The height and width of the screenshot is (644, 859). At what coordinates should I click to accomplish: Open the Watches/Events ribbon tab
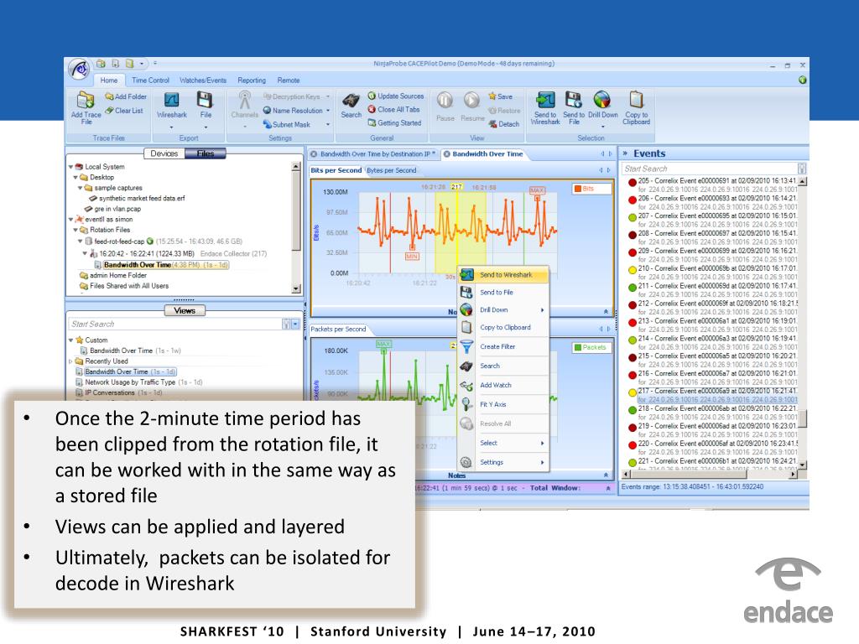coord(203,80)
